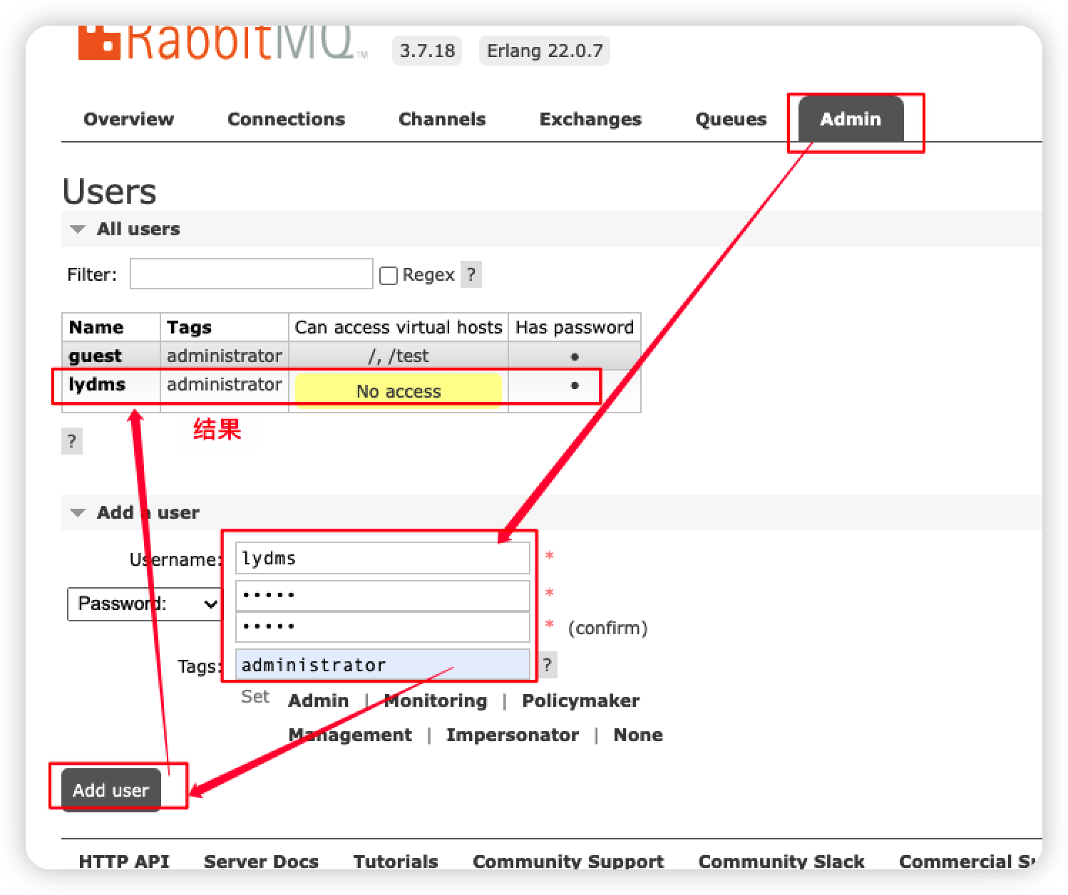The width and height of the screenshot is (1068, 895).
Task: Click the '/, /test' virtual hosts cell
Action: pos(399,356)
